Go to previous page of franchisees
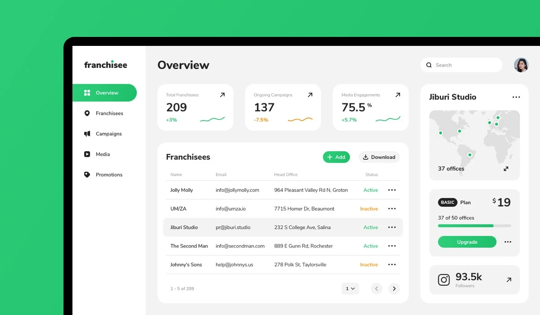The width and height of the screenshot is (540, 315). 376,288
